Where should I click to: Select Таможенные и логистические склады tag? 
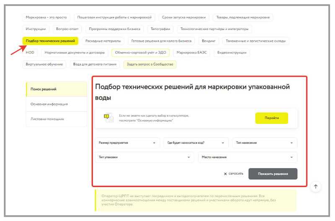coord(256,41)
